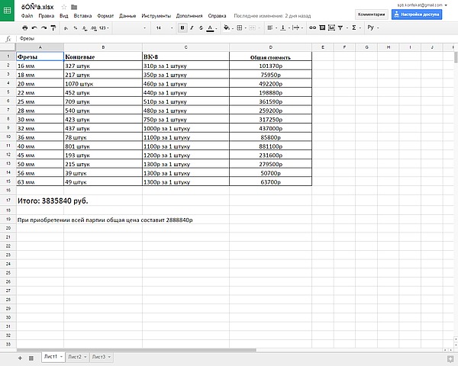This screenshot has height=366, width=458.
Task: Toggle strikethrough formatting button
Action: 201,27
